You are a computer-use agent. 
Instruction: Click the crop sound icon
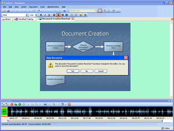pos(54,104)
